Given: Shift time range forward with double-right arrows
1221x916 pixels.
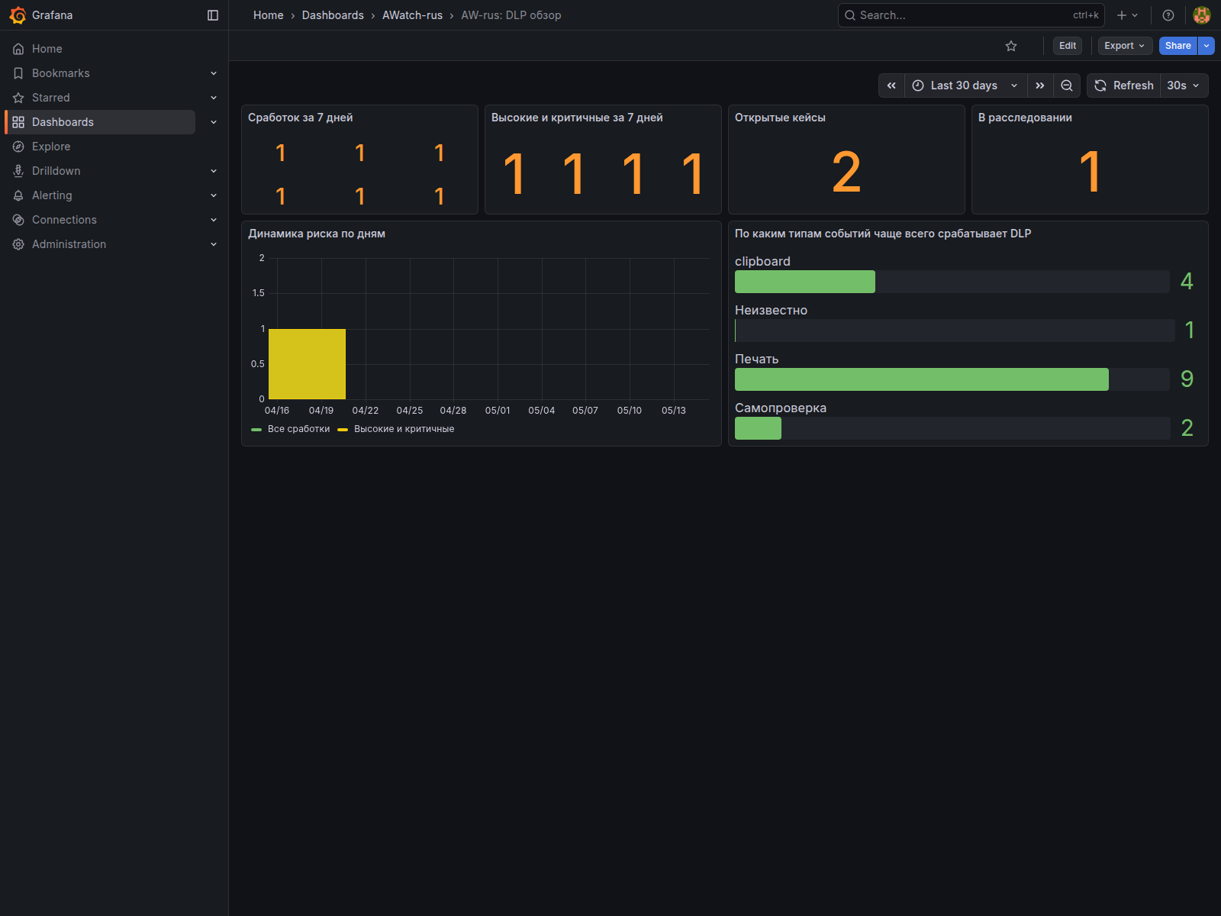Looking at the screenshot, I should tap(1040, 85).
